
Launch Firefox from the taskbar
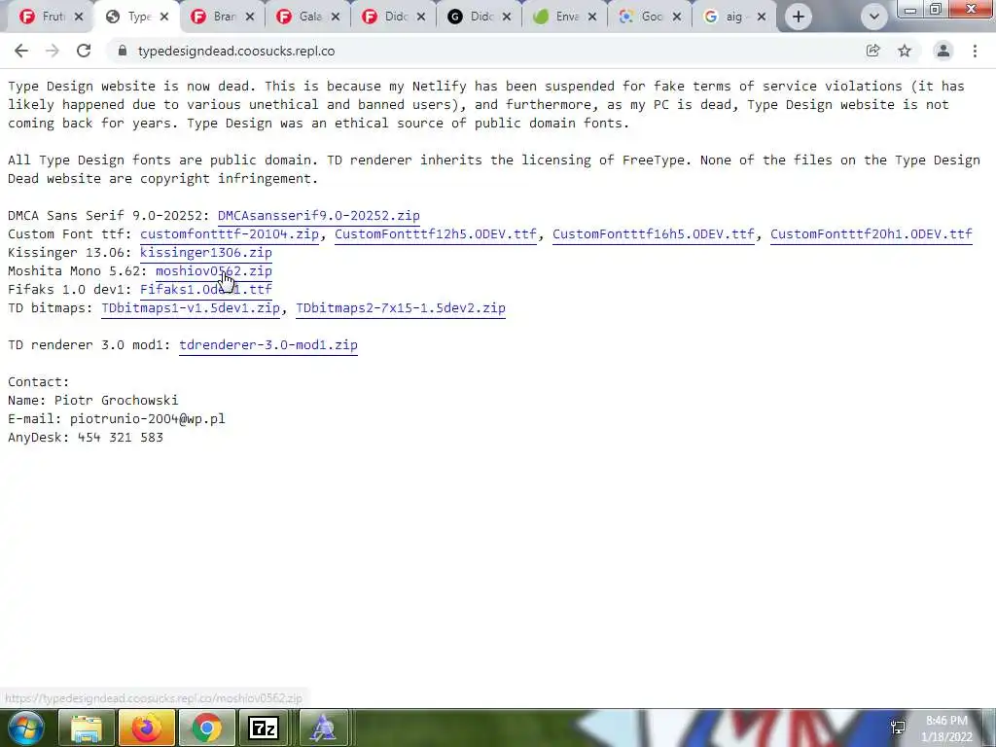(147, 728)
